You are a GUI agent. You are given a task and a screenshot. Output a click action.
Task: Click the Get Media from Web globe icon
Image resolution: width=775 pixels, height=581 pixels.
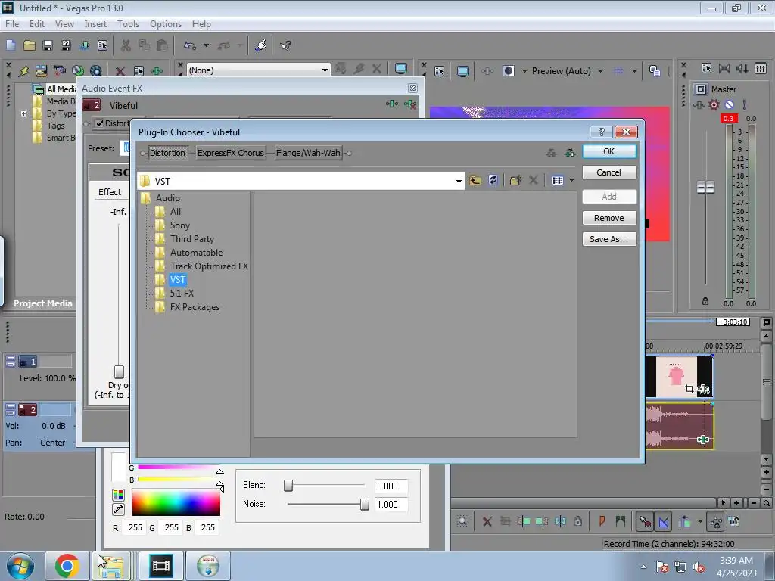[x=96, y=70]
